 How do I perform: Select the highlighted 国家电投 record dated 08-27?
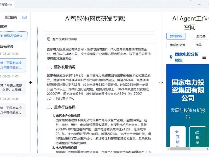point(13,65)
